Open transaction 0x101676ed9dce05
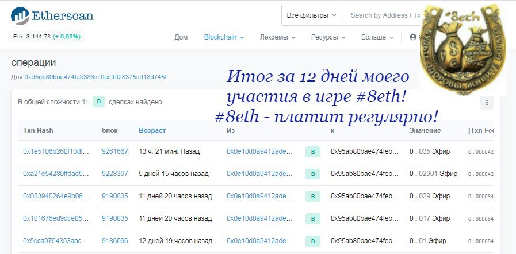 coord(56,218)
